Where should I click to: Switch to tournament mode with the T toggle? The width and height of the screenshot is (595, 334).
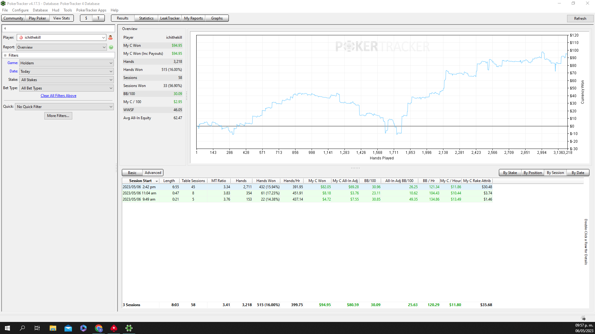click(99, 18)
